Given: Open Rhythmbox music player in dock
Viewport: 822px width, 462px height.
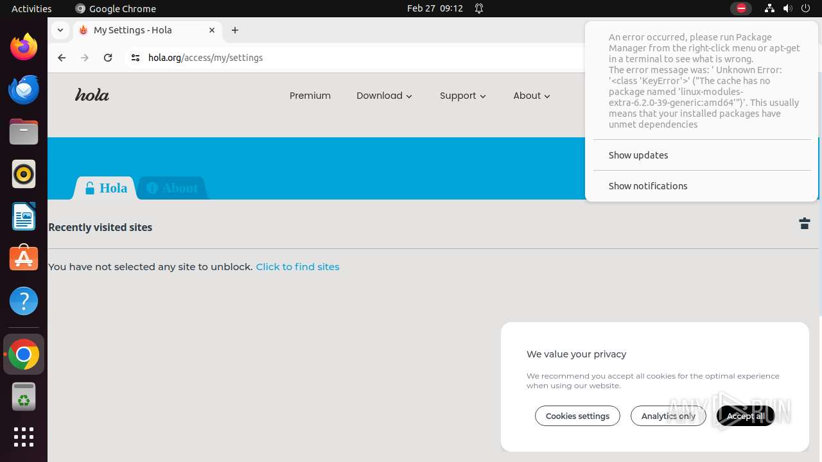Looking at the screenshot, I should [x=24, y=174].
